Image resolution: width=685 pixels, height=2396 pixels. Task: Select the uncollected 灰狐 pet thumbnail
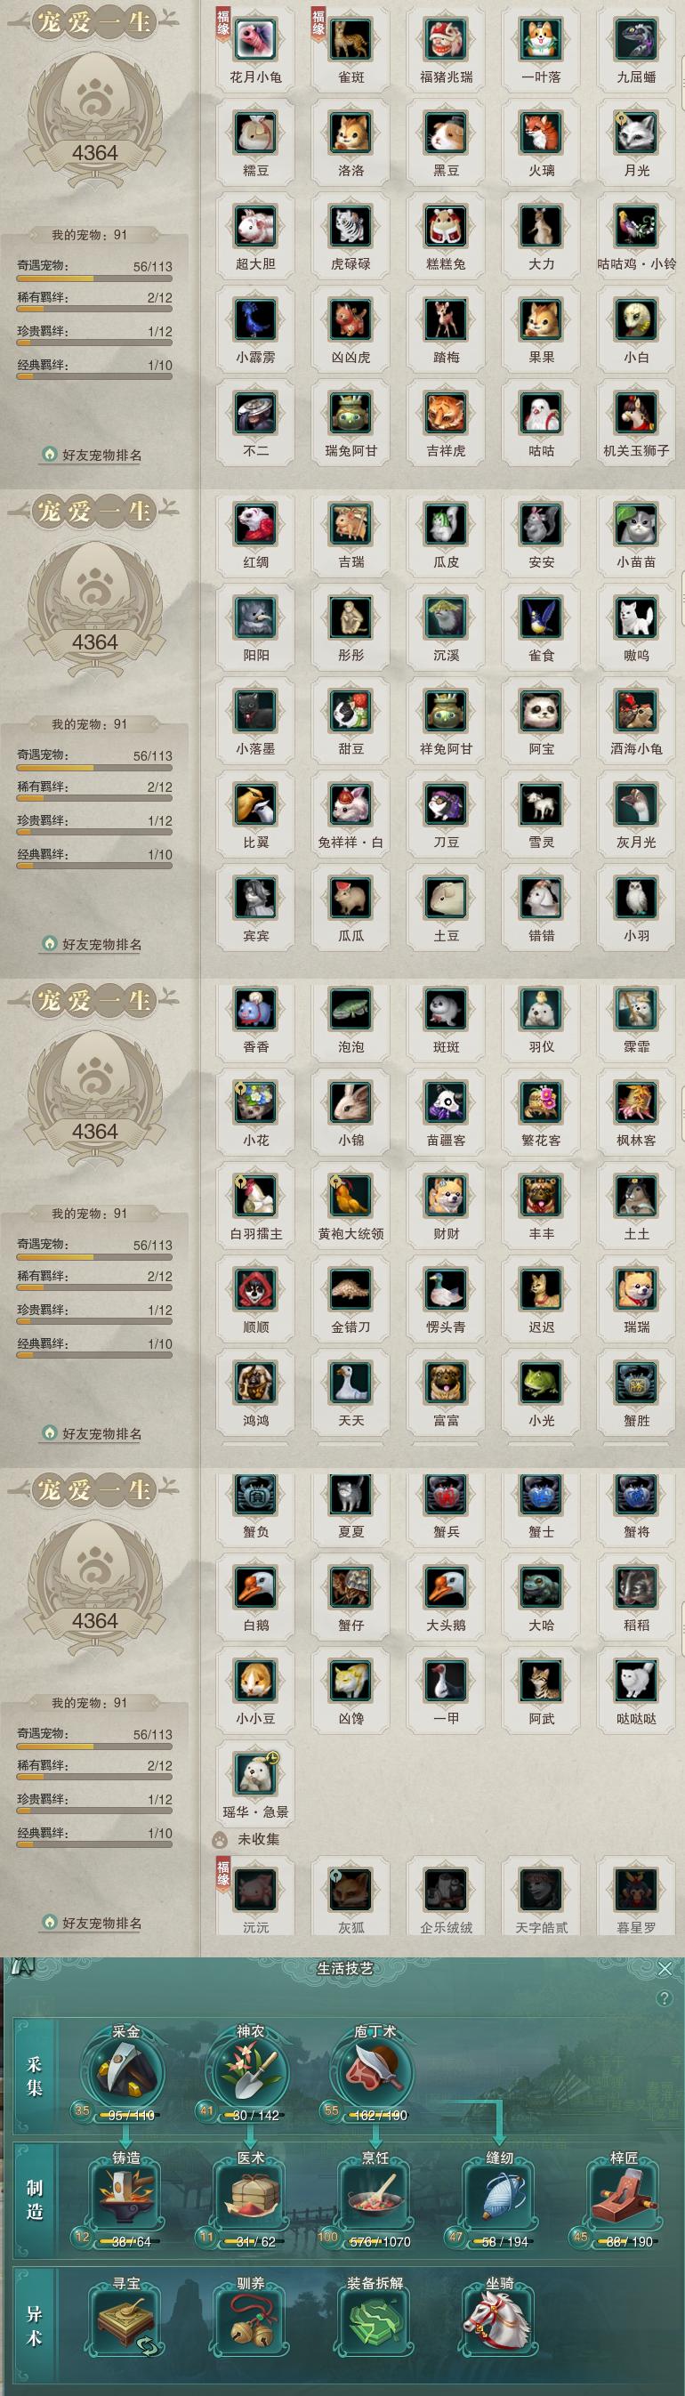coord(351,1890)
